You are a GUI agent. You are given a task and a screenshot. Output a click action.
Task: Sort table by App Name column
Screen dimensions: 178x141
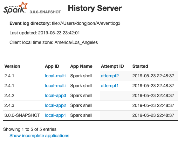[81, 66]
